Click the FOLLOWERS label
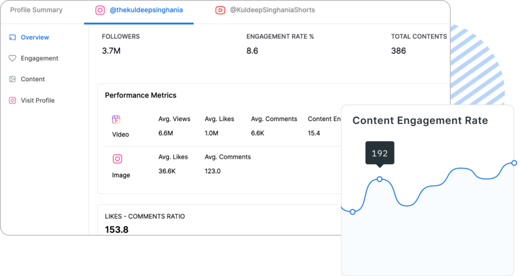520x276 pixels. 121,36
